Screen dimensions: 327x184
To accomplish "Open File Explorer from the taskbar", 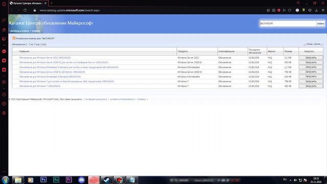I will 18,180.
